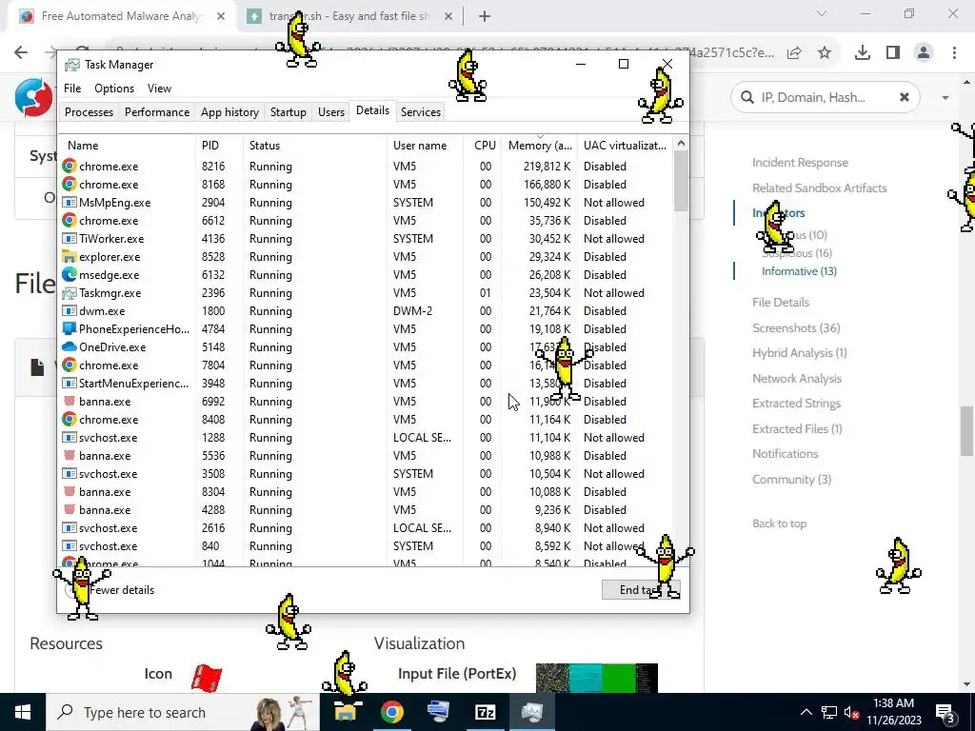Go to Screenshots (36) section

(796, 327)
